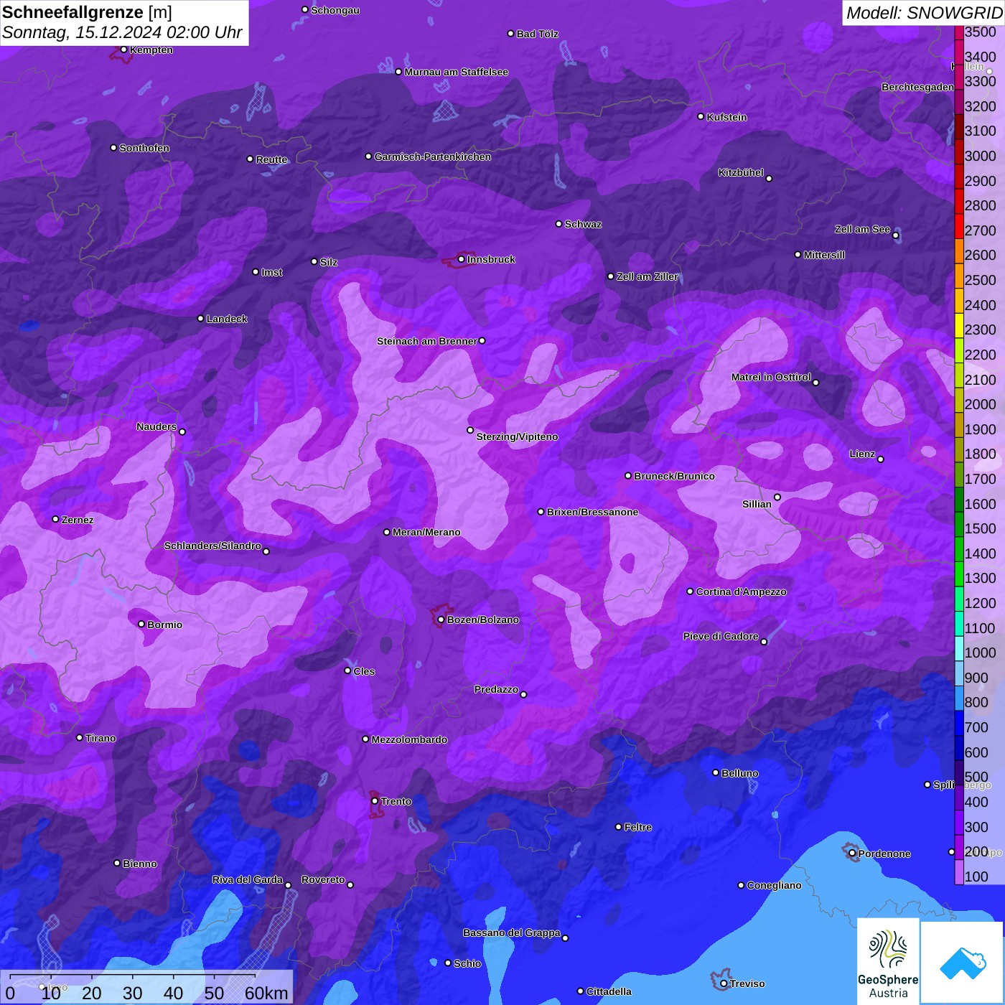Click the 700 m blue legend swatch

pyautogui.click(x=959, y=723)
